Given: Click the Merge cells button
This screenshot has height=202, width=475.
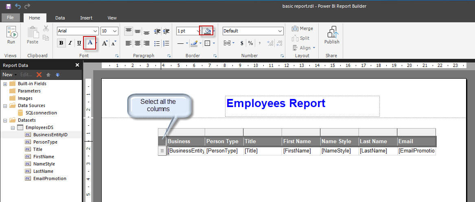Looking at the screenshot, I should pos(302,28).
